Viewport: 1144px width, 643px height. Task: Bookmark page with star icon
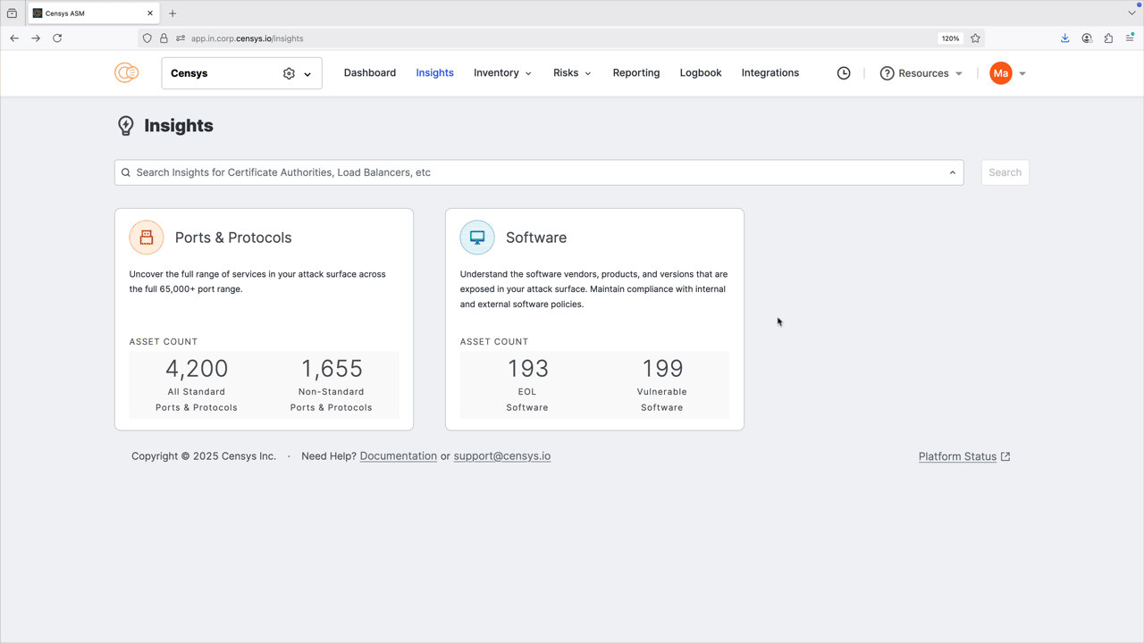point(975,38)
